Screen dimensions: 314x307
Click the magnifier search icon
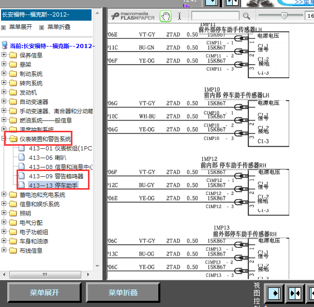point(246,16)
